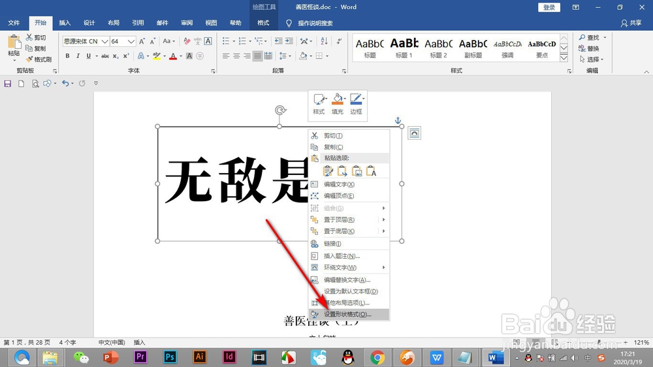Open the bullet list dropdown arrow
The image size is (653, 367).
(x=234, y=41)
